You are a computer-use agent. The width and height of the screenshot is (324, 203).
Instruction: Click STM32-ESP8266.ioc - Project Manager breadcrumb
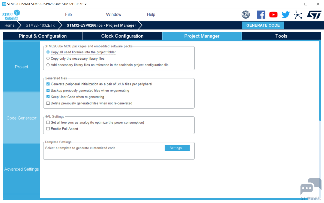101,25
